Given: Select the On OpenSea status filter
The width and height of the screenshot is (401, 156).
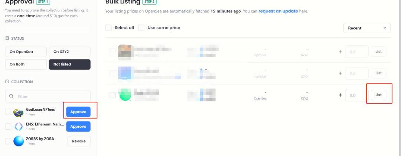Looking at the screenshot, I should pyautogui.click(x=26, y=52).
